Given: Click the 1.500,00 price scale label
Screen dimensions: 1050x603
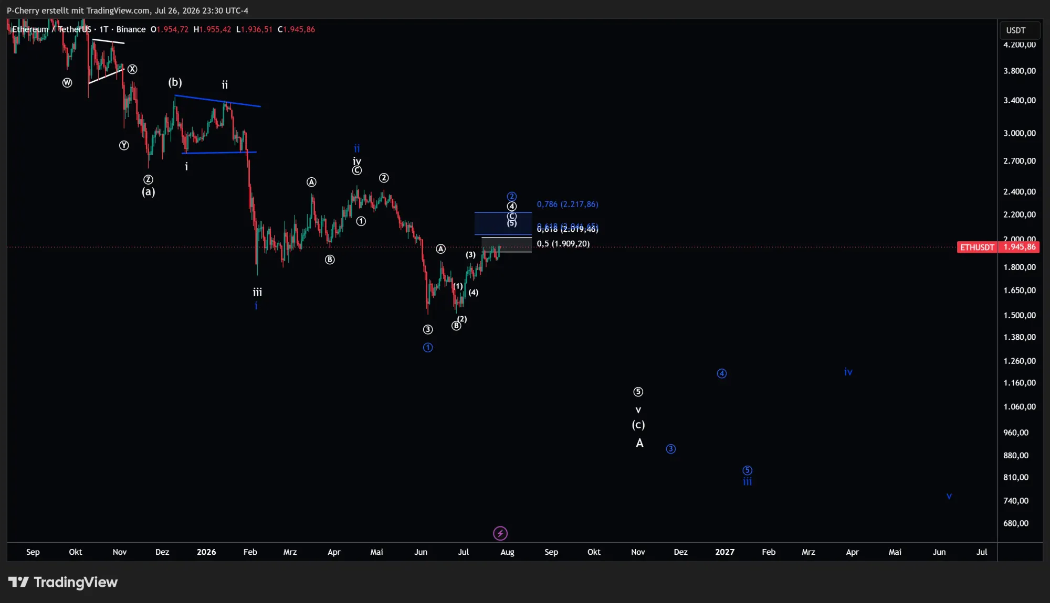Looking at the screenshot, I should click(x=1020, y=315).
